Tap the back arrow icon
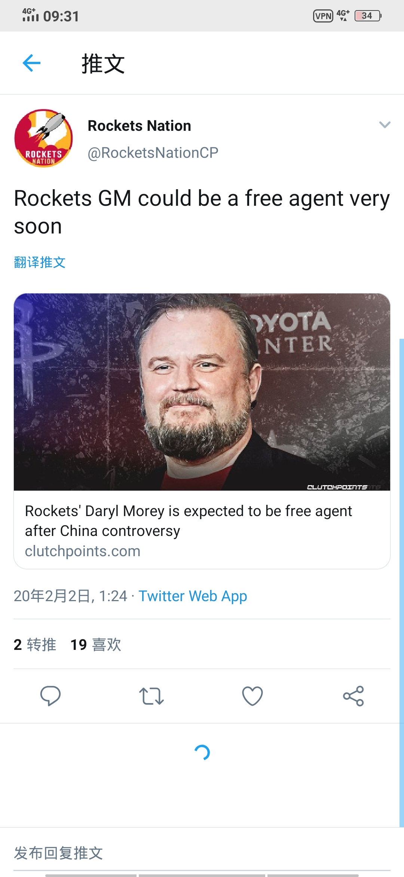 [x=31, y=63]
